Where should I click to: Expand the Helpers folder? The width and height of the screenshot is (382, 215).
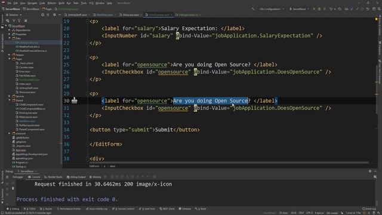10,55
